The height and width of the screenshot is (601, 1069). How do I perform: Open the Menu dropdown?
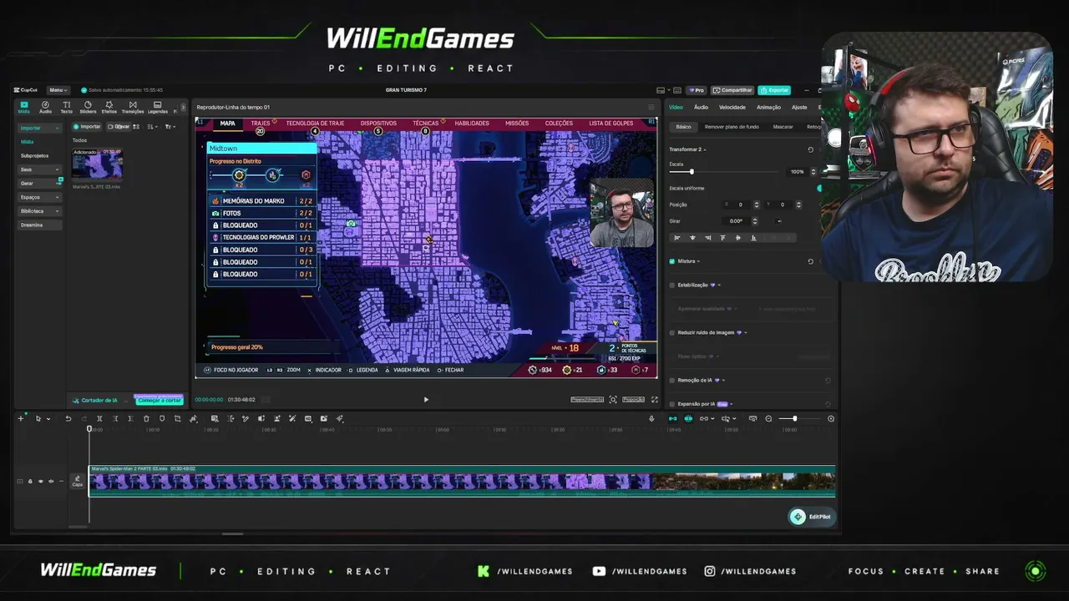click(x=58, y=90)
